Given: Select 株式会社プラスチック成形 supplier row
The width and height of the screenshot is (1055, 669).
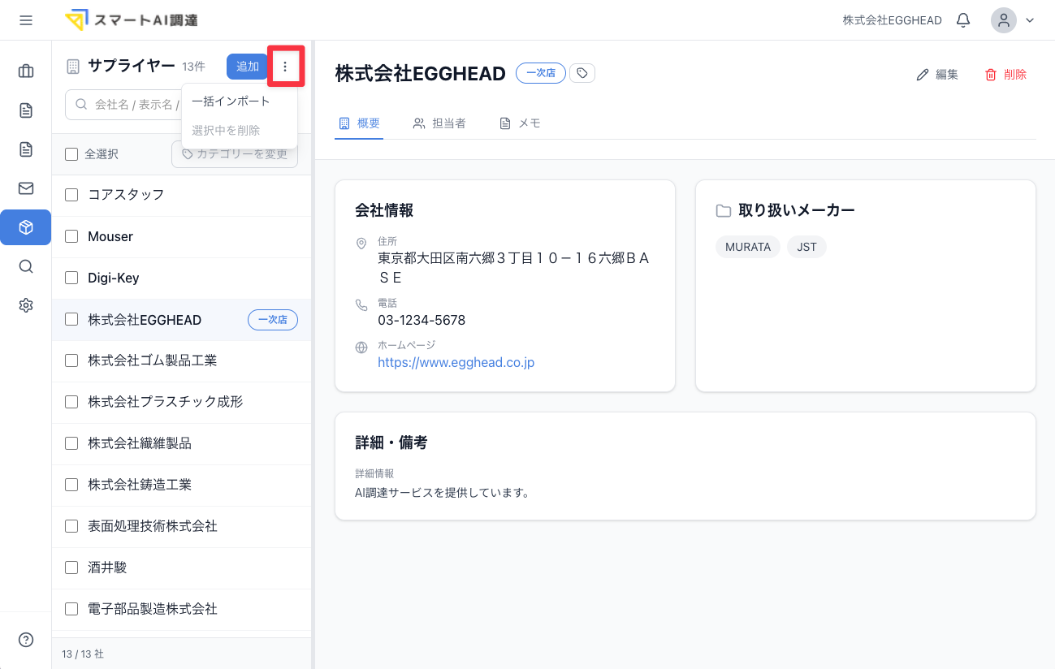Looking at the screenshot, I should tap(182, 402).
